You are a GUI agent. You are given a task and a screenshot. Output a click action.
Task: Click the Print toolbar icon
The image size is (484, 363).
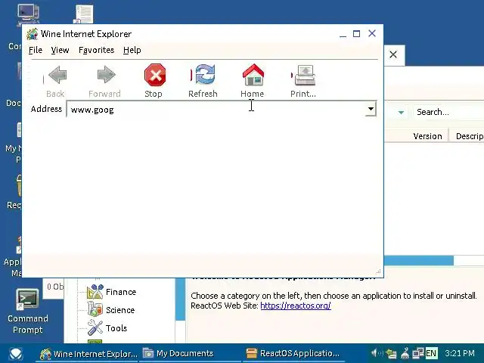305,75
